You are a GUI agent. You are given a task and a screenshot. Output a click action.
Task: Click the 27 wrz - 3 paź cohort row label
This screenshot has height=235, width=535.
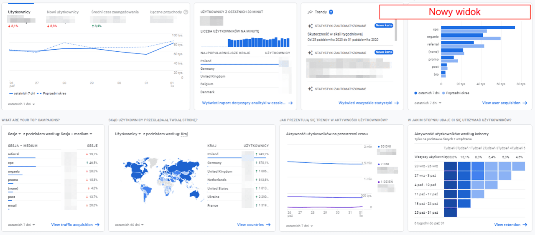coord(425,175)
